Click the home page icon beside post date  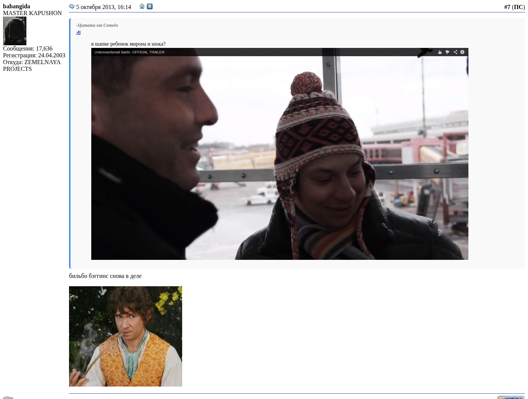142,6
